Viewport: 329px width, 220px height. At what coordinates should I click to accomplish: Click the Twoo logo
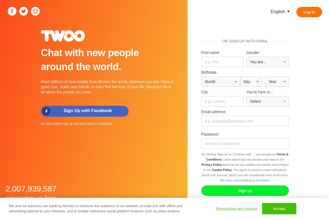pos(63,36)
